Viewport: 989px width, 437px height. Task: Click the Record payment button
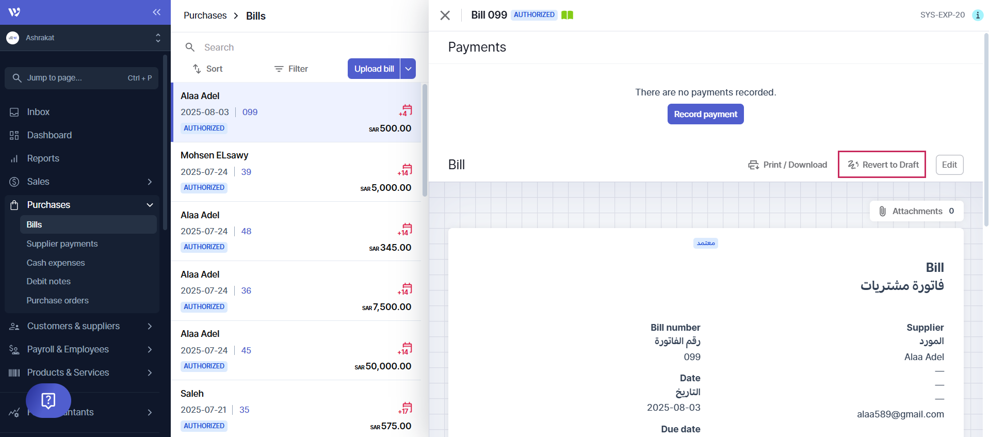click(x=705, y=114)
